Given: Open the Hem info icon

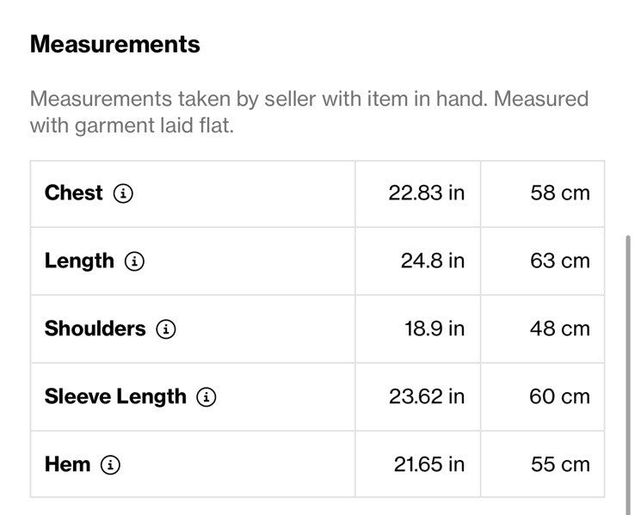Looking at the screenshot, I should pos(110,464).
